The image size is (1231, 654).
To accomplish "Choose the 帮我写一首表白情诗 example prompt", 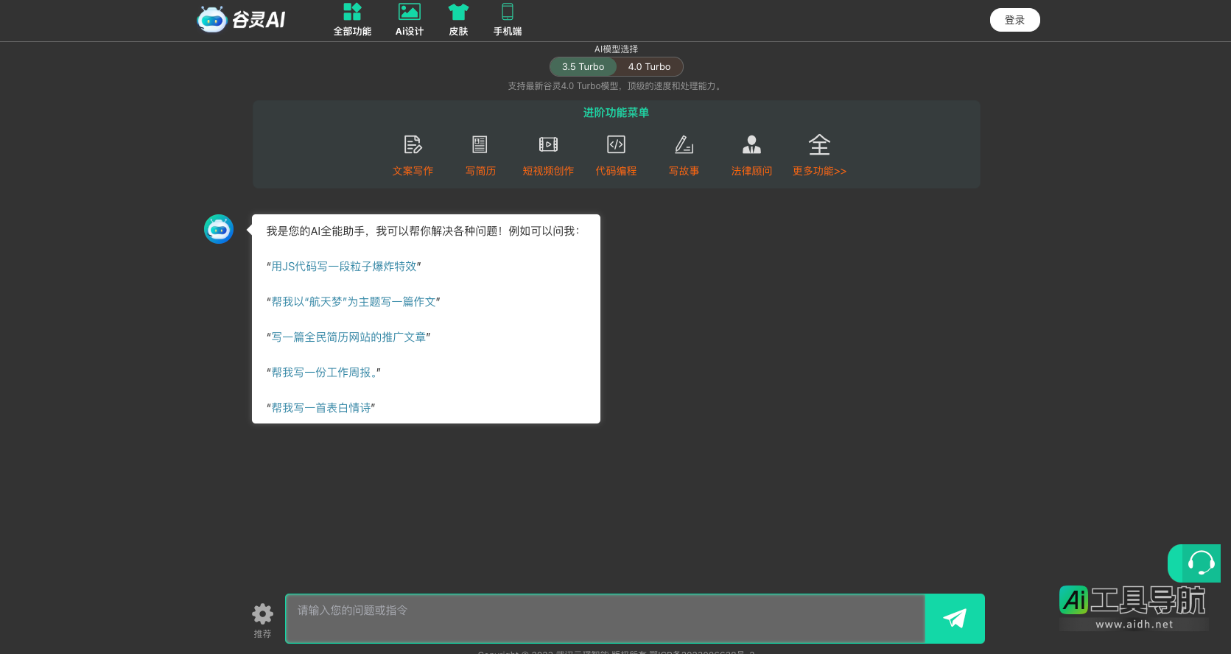I will pos(321,408).
